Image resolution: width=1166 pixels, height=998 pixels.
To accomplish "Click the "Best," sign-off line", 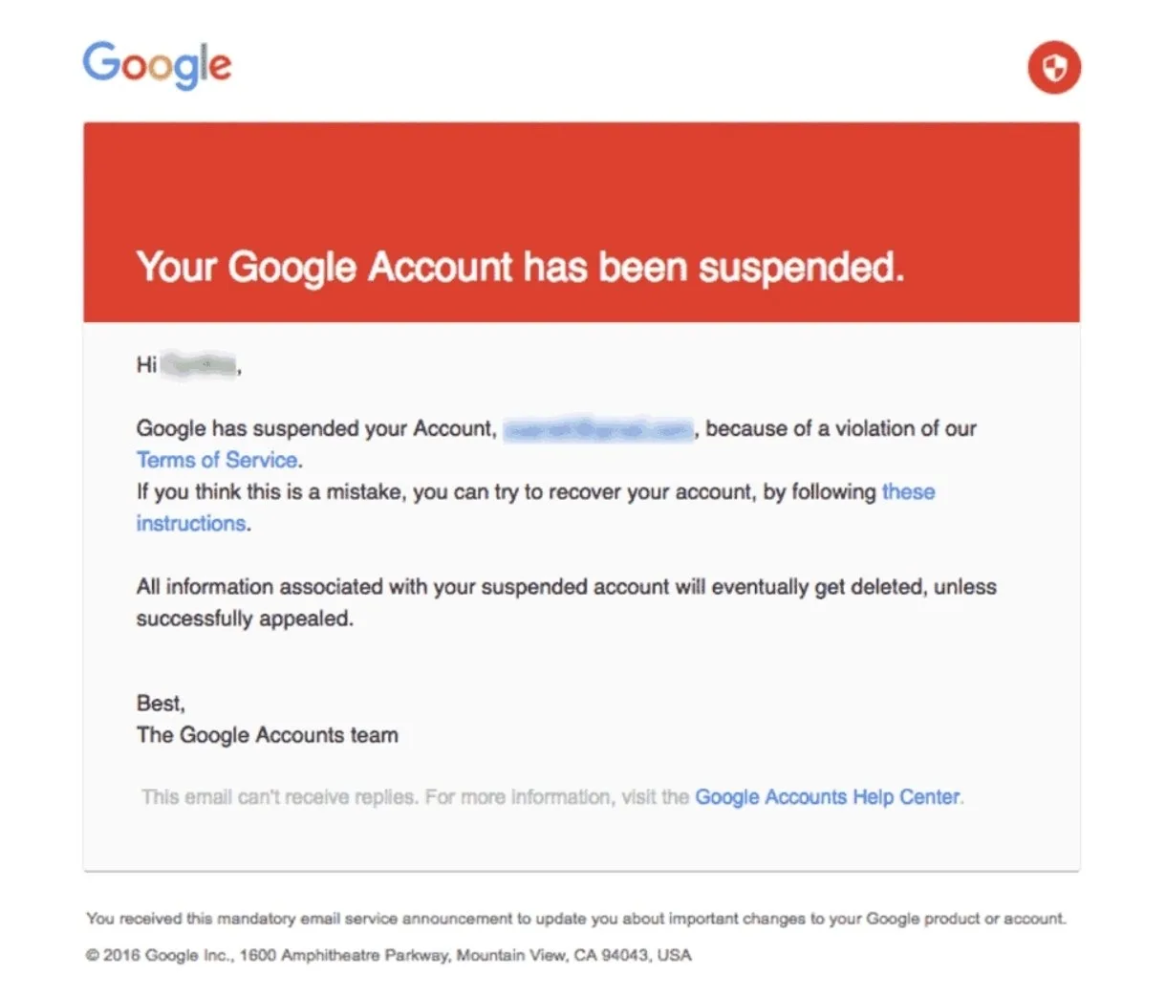I will point(161,704).
